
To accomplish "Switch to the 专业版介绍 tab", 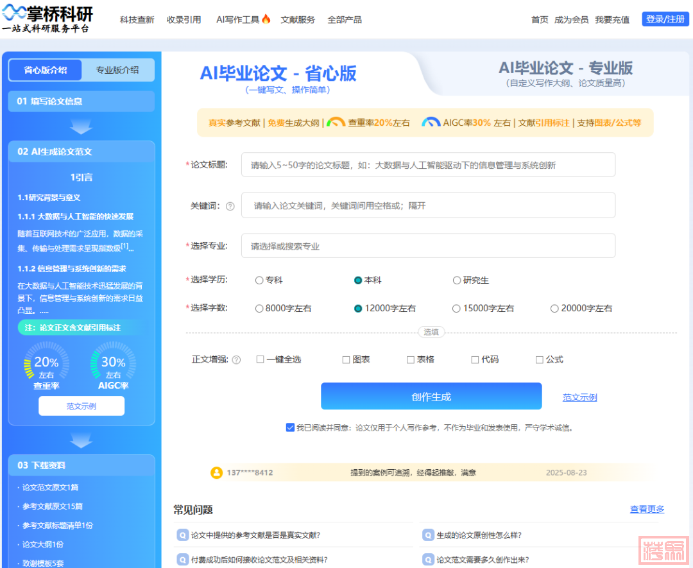I will pos(117,70).
